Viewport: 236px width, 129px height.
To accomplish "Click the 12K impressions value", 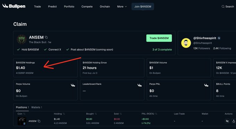I will (x=219, y=68).
